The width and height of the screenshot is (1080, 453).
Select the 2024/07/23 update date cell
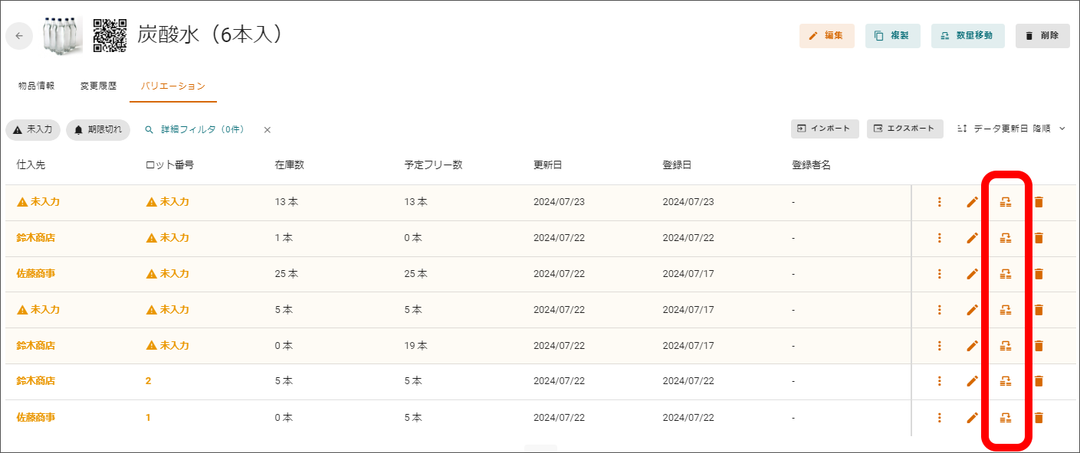[x=560, y=202]
